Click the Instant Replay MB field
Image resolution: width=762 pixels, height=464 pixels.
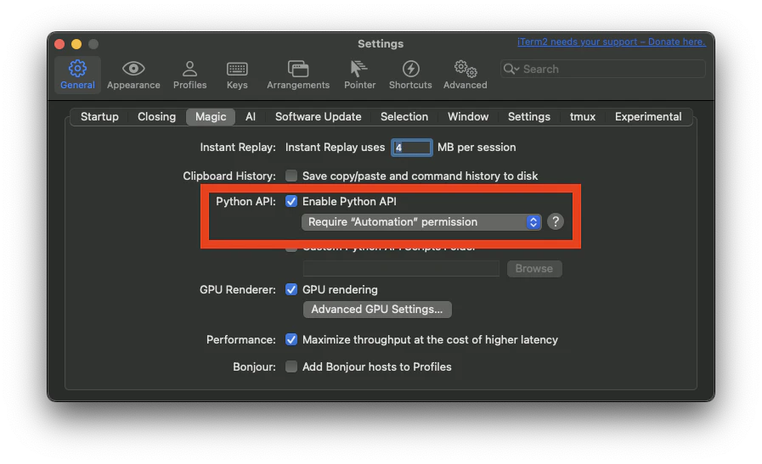(412, 148)
